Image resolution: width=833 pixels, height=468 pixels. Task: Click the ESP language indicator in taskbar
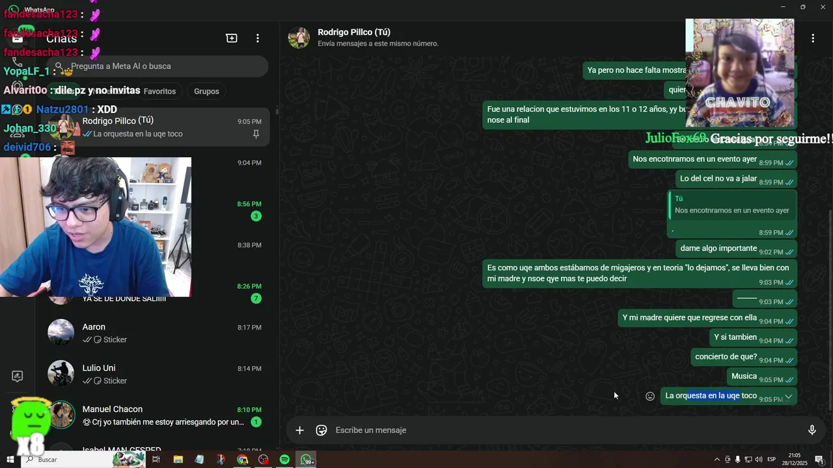pyautogui.click(x=772, y=460)
